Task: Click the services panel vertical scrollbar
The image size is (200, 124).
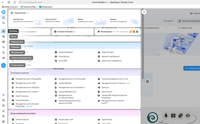Action: (143, 44)
